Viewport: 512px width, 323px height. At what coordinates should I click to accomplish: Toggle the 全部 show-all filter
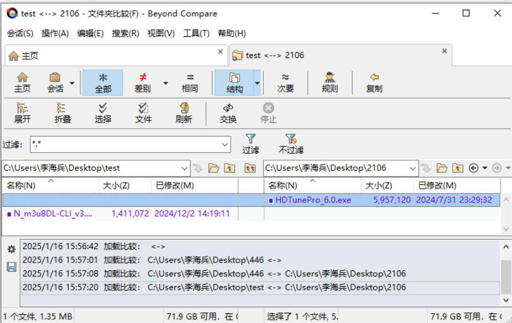103,82
